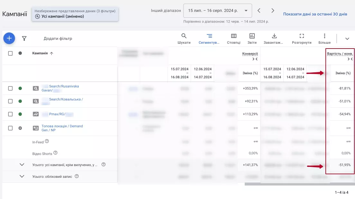The width and height of the screenshot is (355, 199).
Task: Go to previous date range arrow
Action: coord(259,10)
